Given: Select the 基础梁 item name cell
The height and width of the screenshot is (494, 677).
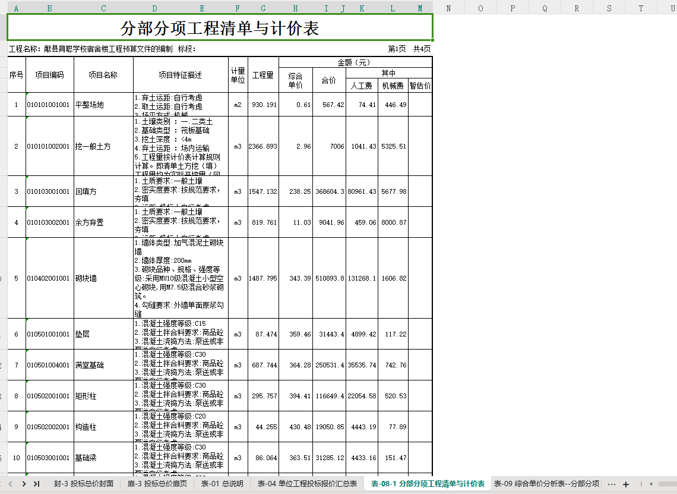Looking at the screenshot, I should click(103, 458).
